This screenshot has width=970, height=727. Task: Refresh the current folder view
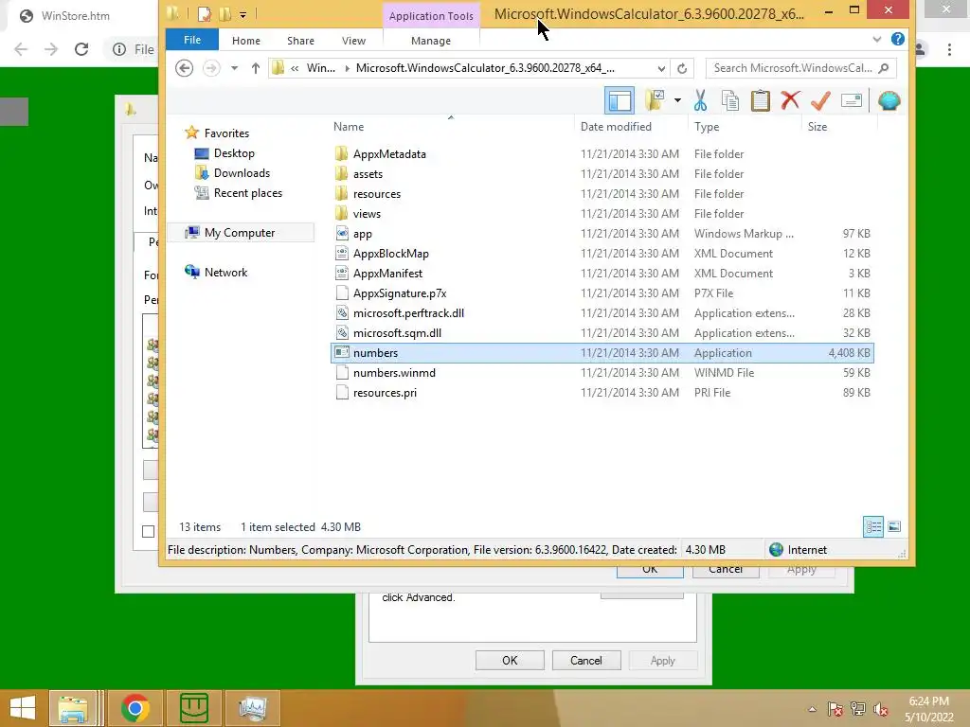(x=682, y=68)
